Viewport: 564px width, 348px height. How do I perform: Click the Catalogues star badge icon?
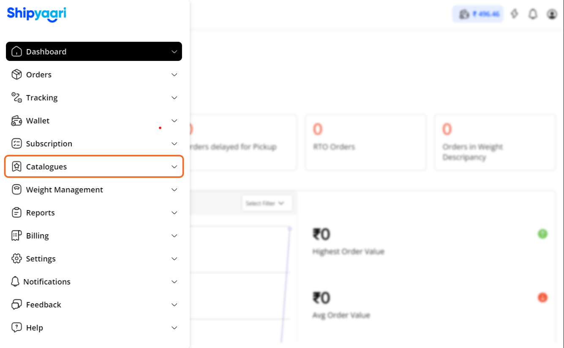point(16,167)
